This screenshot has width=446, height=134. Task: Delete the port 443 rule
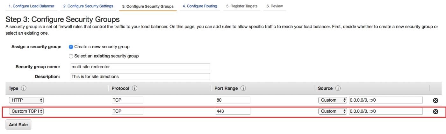tap(435, 111)
